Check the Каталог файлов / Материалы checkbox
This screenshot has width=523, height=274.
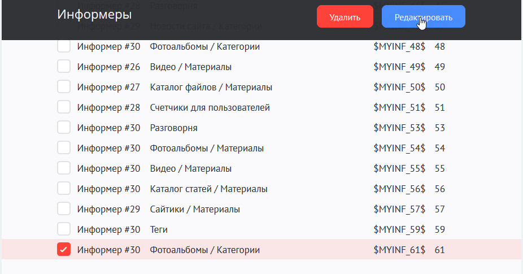(x=64, y=87)
